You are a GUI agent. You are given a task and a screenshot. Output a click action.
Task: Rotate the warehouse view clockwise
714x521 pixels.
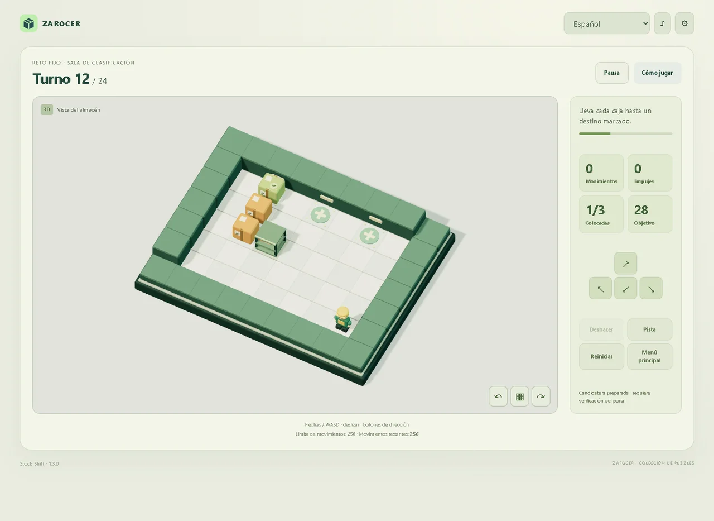tap(541, 396)
